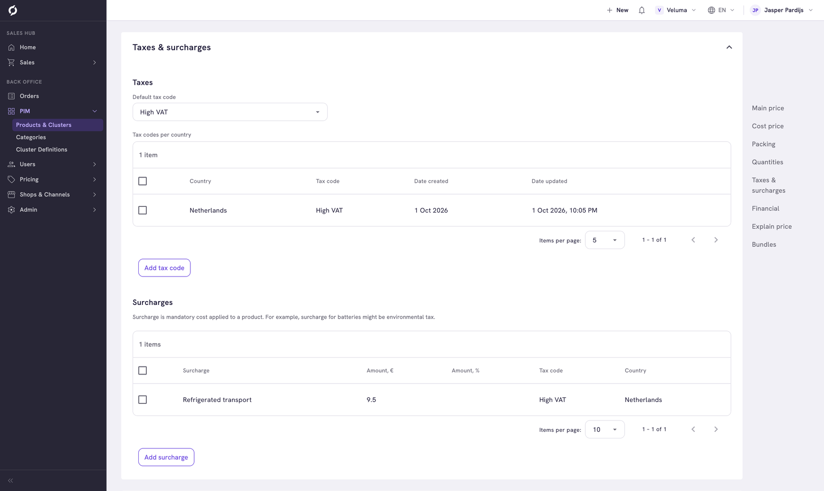824x491 pixels.
Task: Click the Shops & Channels store icon
Action: click(11, 195)
